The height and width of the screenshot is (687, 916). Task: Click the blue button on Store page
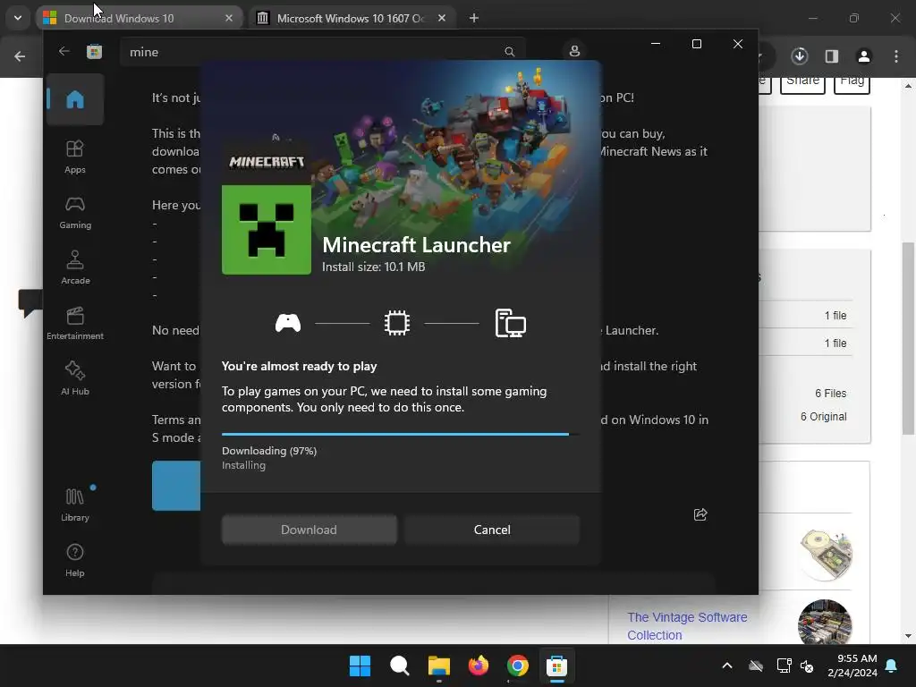click(176, 486)
